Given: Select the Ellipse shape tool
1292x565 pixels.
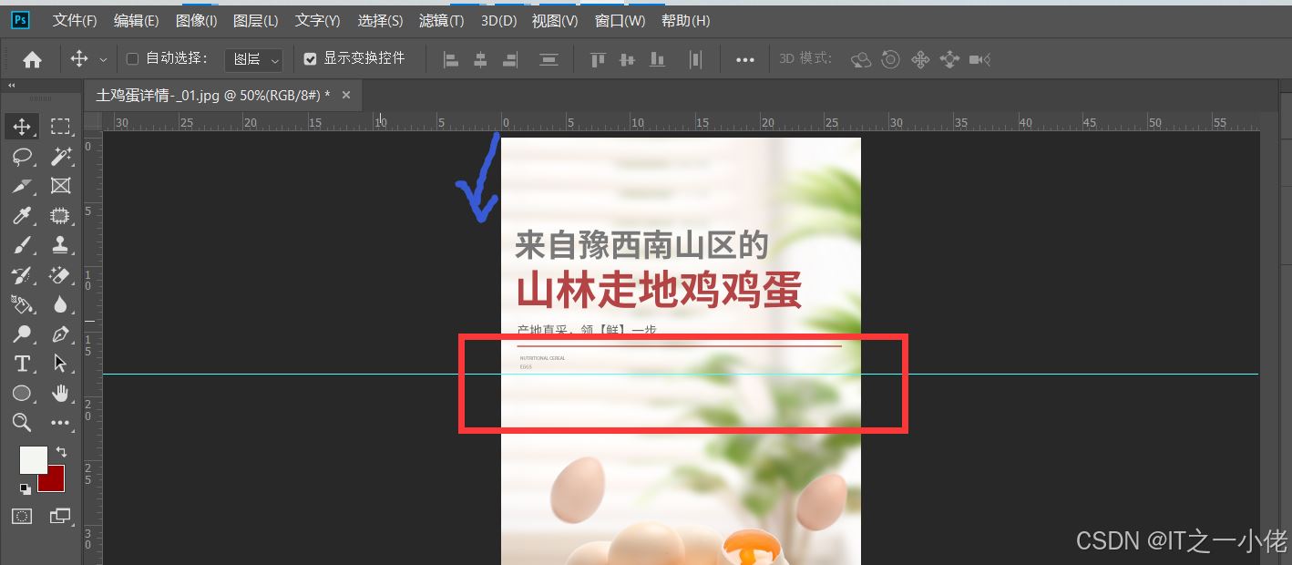Looking at the screenshot, I should [x=22, y=393].
